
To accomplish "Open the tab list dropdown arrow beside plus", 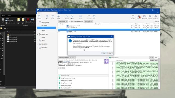I will click(62, 13).
